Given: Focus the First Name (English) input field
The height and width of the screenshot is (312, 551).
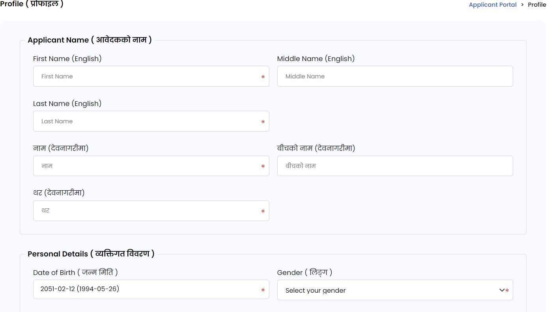Looking at the screenshot, I should click(x=146, y=76).
